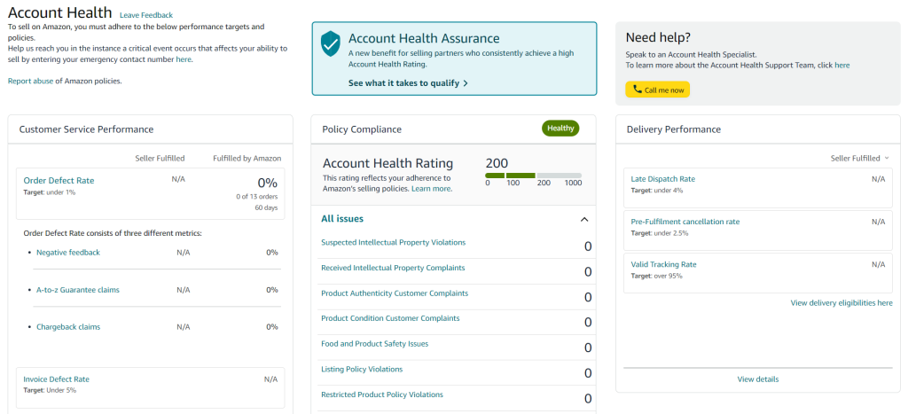Open the Late Dispatch Rate metric
Viewport: 908px width, 414px height.
[x=662, y=179]
